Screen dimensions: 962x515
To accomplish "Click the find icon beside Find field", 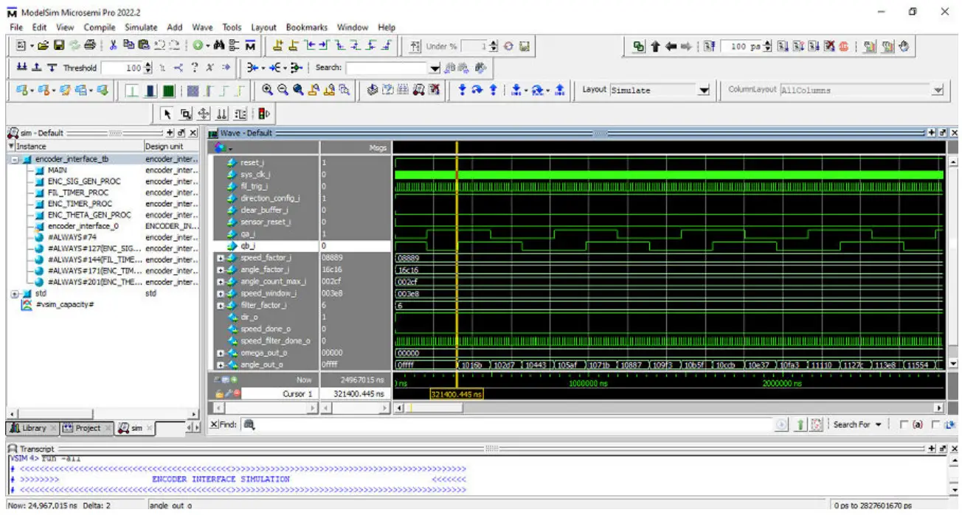I will [249, 424].
